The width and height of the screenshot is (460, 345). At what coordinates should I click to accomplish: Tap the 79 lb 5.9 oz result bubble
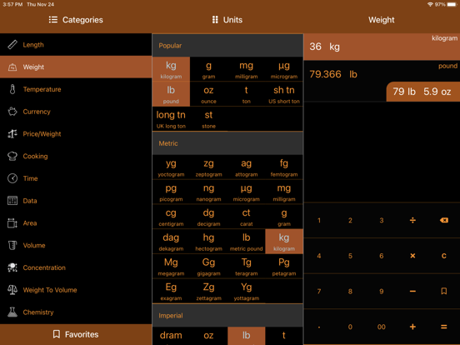coord(423,92)
